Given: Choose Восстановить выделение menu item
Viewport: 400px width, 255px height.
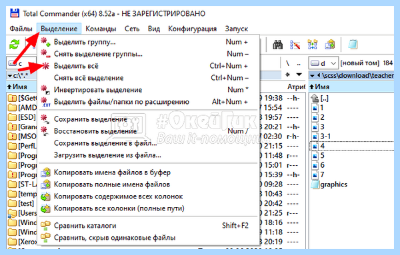Looking at the screenshot, I should coord(149,131).
